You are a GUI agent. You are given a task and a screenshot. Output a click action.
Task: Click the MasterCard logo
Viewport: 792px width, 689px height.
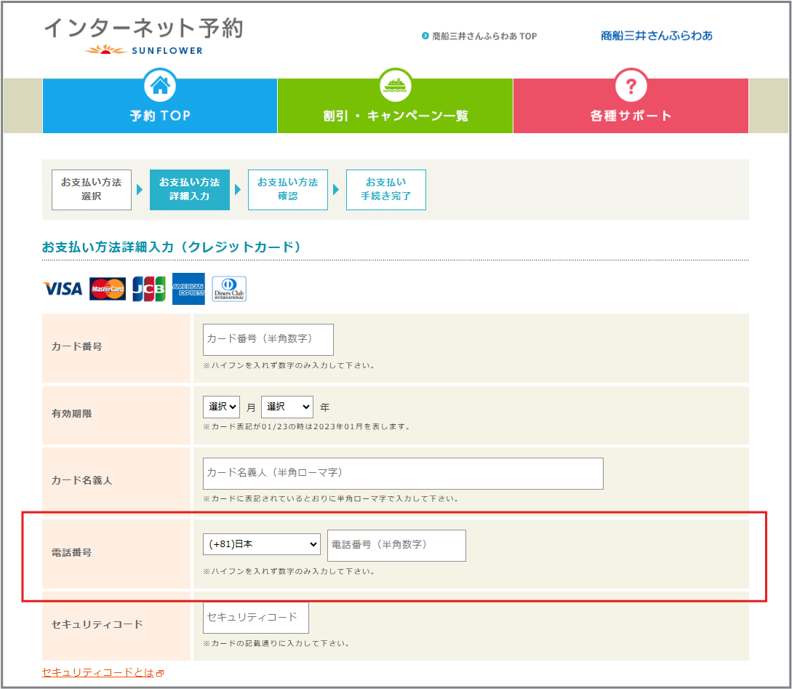click(108, 289)
